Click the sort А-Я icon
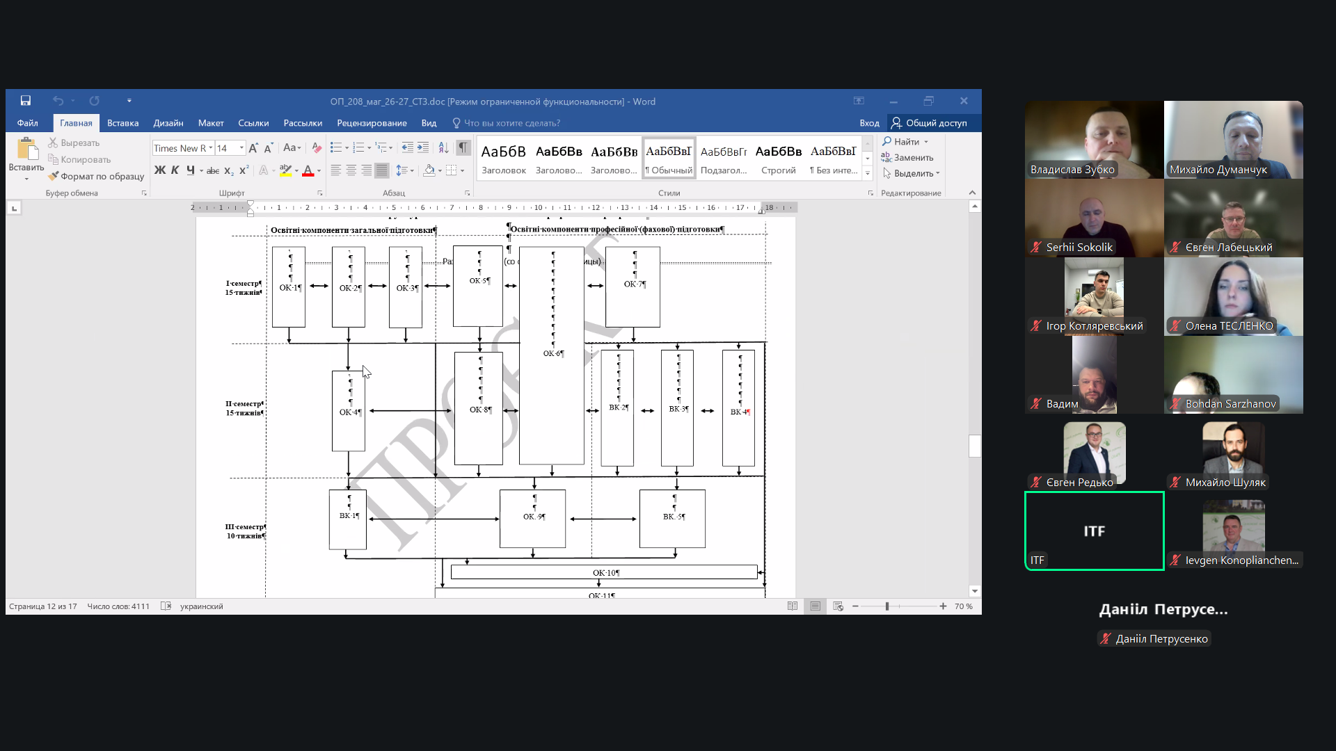The image size is (1336, 751). [443, 147]
